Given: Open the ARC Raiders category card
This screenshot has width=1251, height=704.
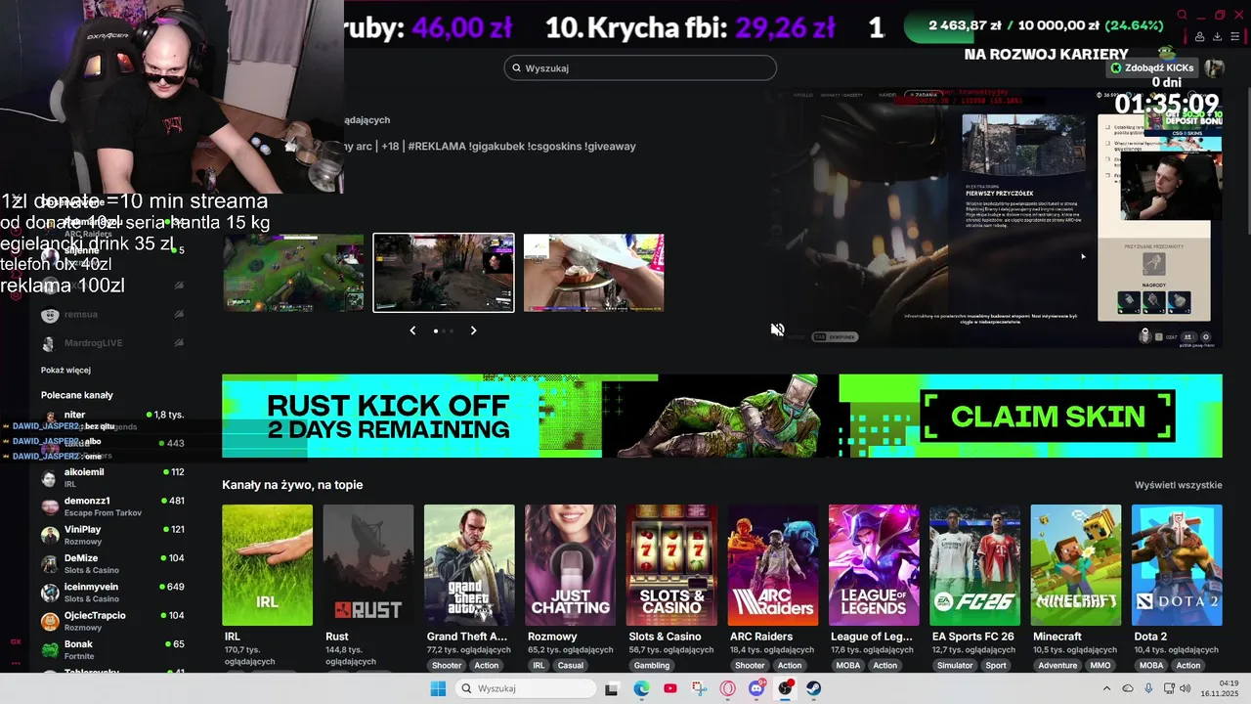Looking at the screenshot, I should pyautogui.click(x=773, y=565).
